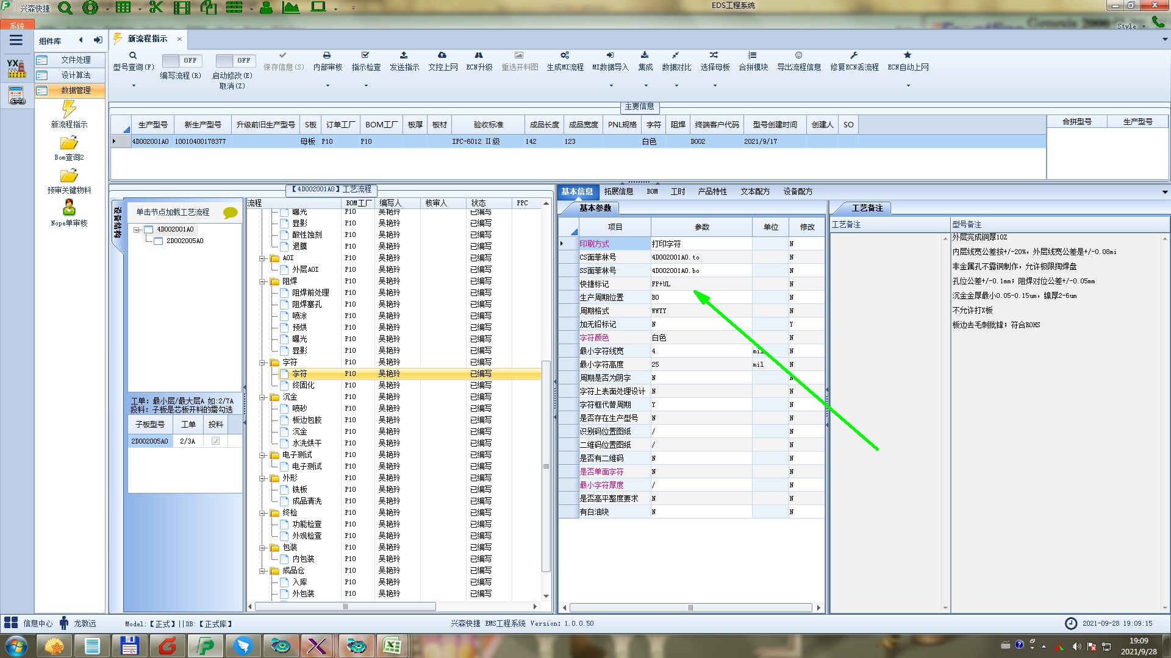The height and width of the screenshot is (658, 1171).
Task: Click the 信息中心 status bar button
Action: click(29, 623)
